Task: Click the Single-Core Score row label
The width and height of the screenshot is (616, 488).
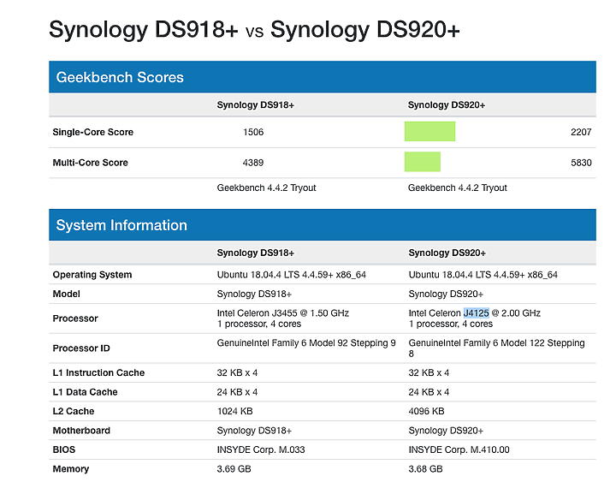Action: coord(93,132)
